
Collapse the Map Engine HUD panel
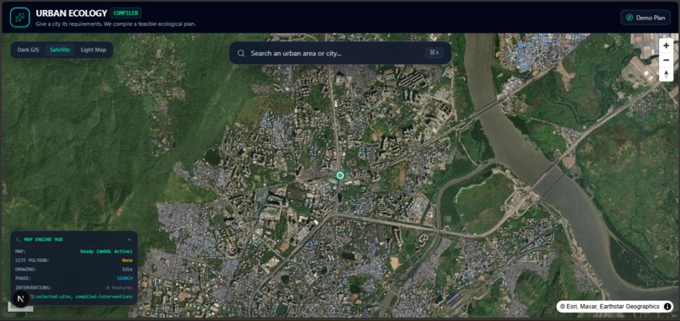pyautogui.click(x=129, y=239)
